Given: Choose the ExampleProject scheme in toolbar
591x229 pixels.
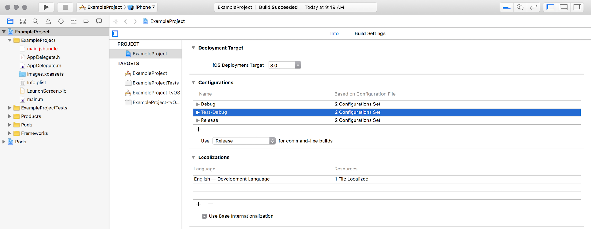Looking at the screenshot, I should pyautogui.click(x=100, y=7).
